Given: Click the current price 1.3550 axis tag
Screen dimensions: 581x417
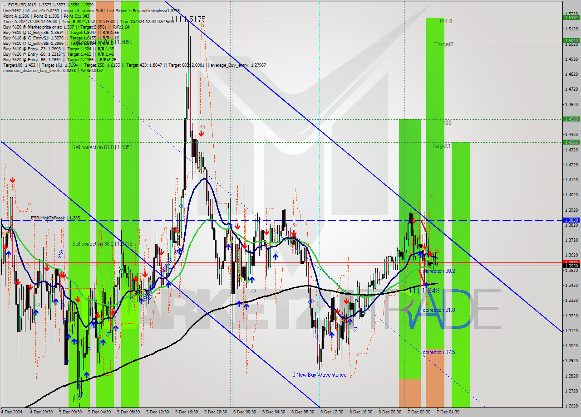Looking at the screenshot, I should pos(571,266).
